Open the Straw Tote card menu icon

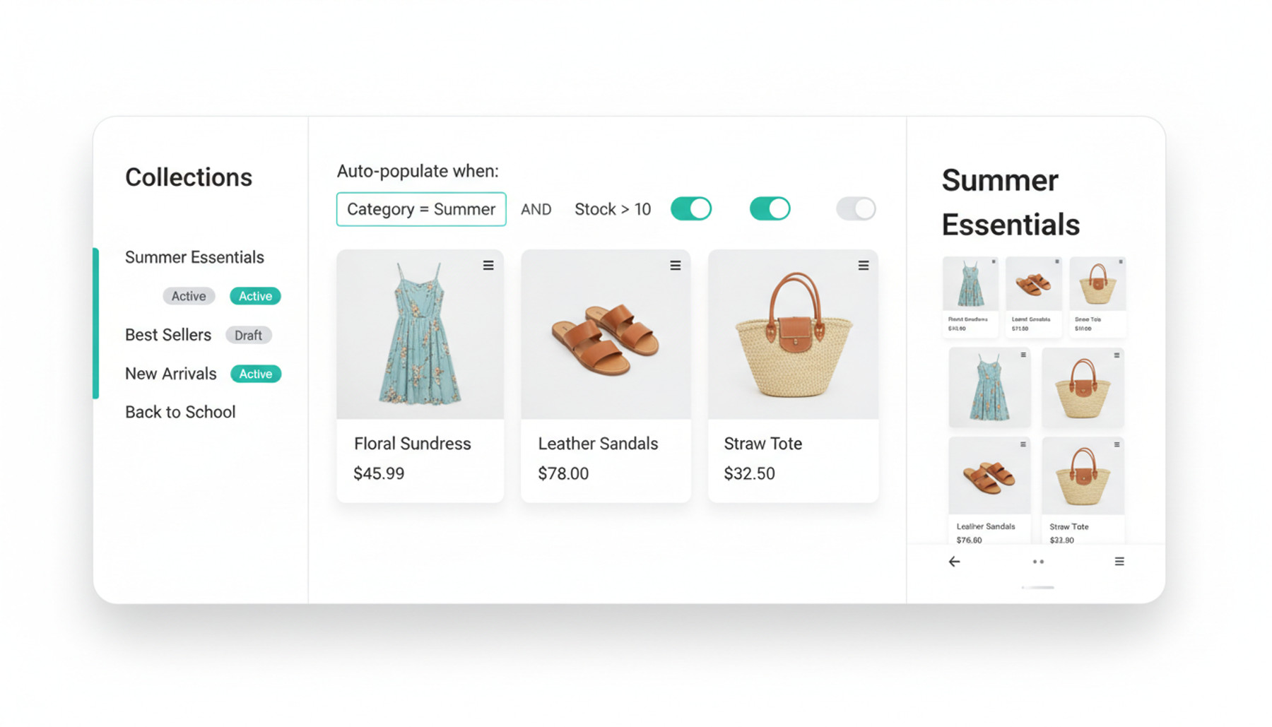pyautogui.click(x=864, y=266)
